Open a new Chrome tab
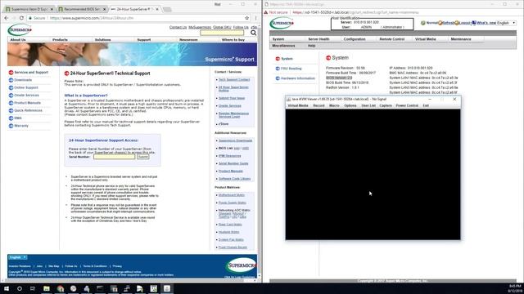This screenshot has width=524, height=294. (167, 9)
